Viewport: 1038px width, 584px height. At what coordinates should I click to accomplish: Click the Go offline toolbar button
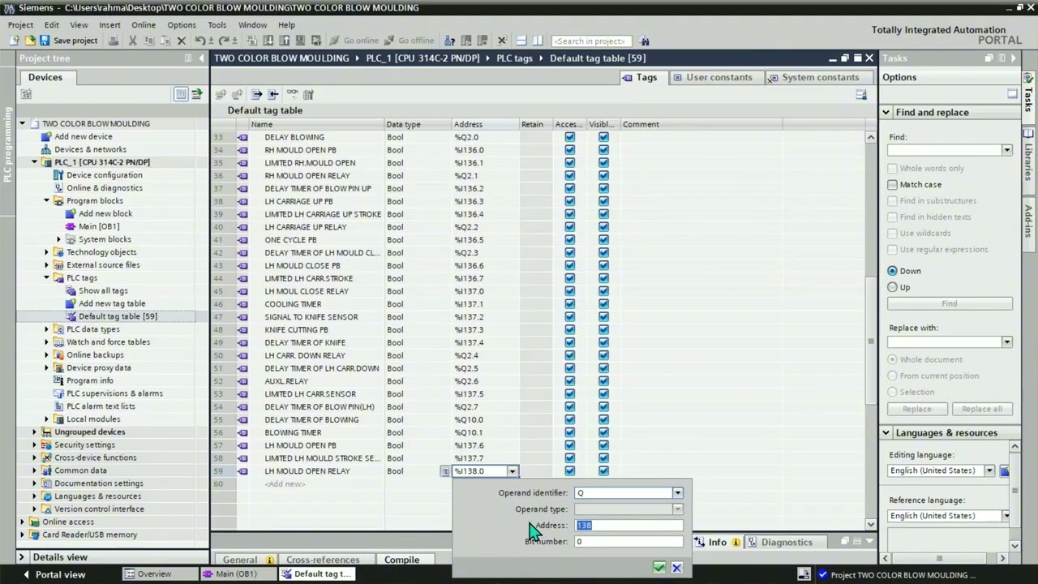(409, 41)
